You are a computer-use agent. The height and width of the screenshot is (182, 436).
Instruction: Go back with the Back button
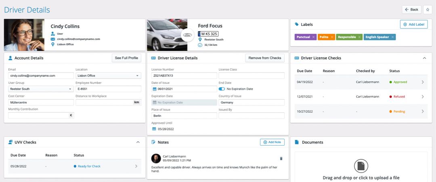coord(411,9)
